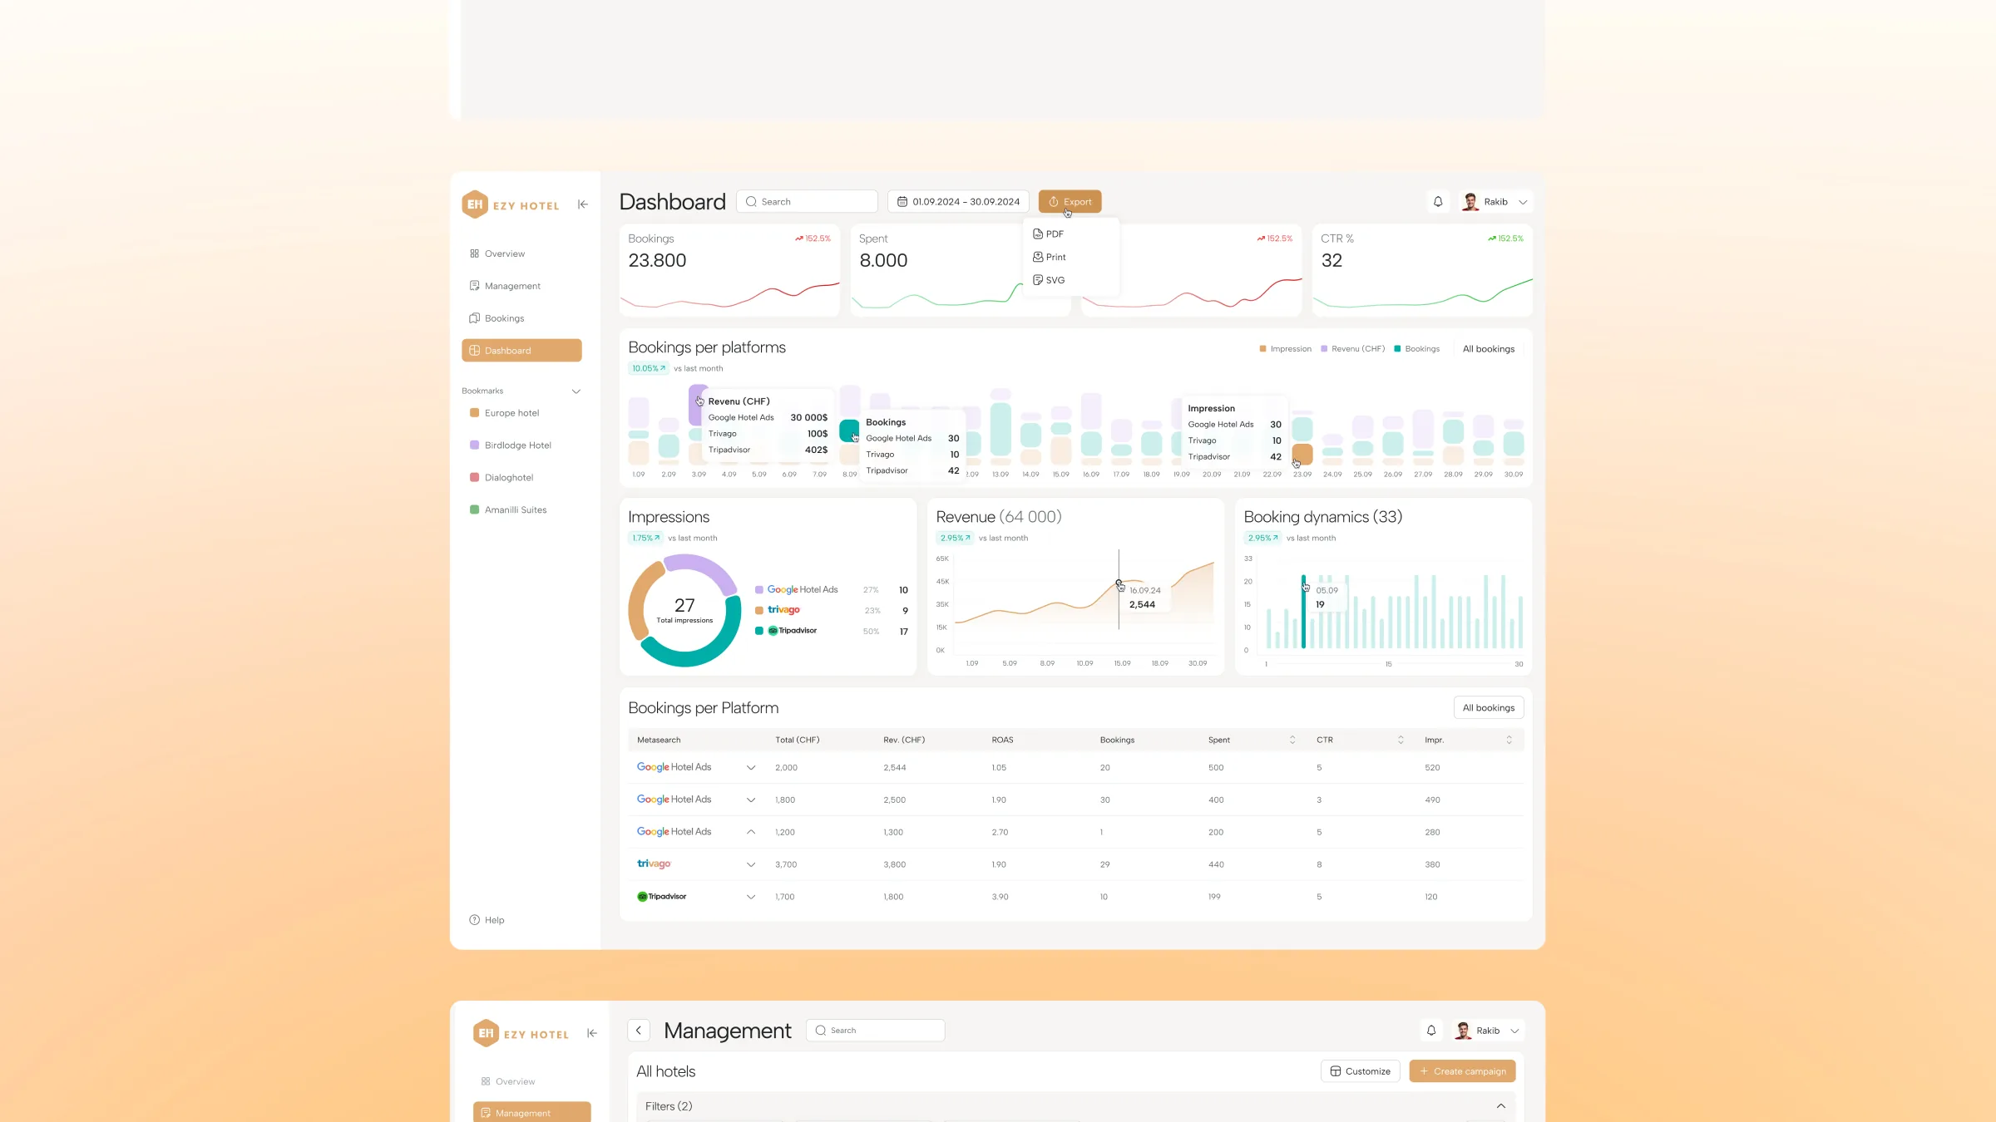This screenshot has height=1122, width=1996.
Task: Open Management in Dashboard sidebar
Action: [521, 286]
